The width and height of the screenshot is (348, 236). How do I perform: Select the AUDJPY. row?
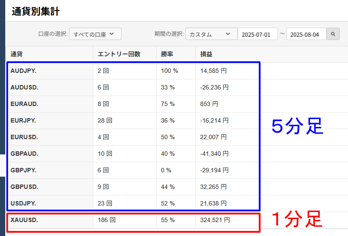133,71
